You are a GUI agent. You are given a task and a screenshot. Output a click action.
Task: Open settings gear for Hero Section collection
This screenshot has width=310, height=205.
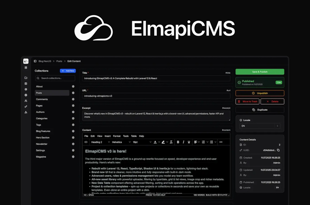[x=73, y=137]
